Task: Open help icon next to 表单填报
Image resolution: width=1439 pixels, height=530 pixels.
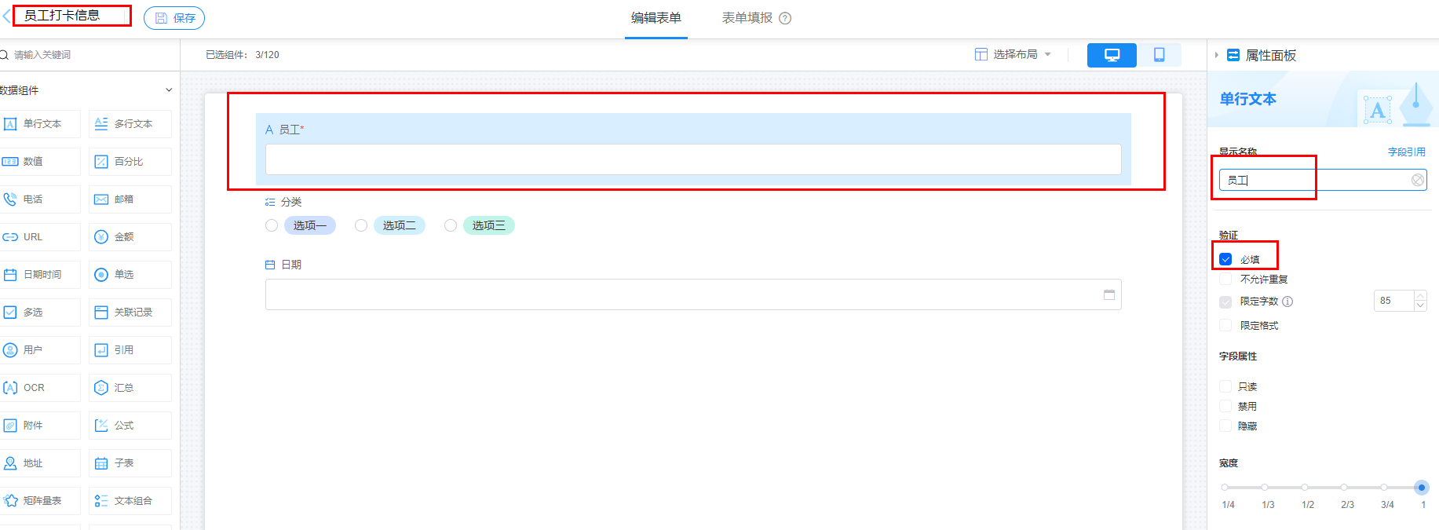Action: (x=785, y=18)
